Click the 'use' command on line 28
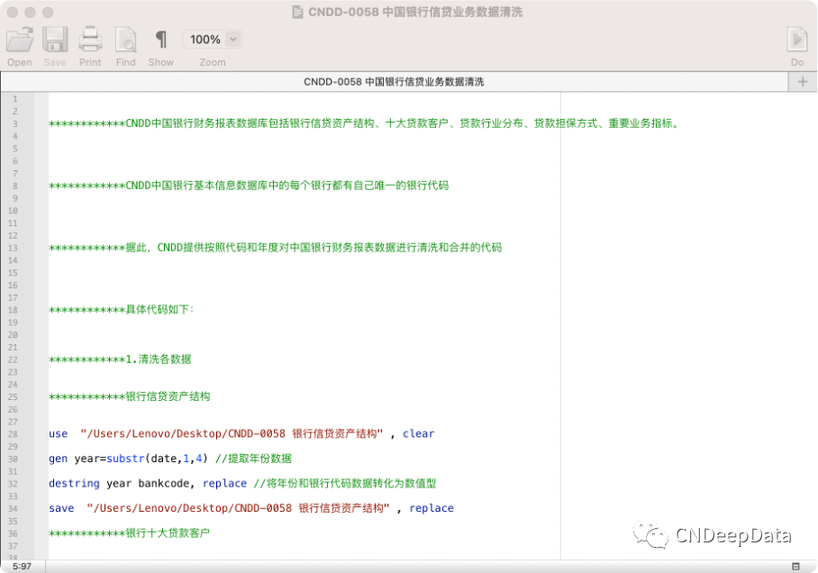The image size is (818, 573). (58, 433)
